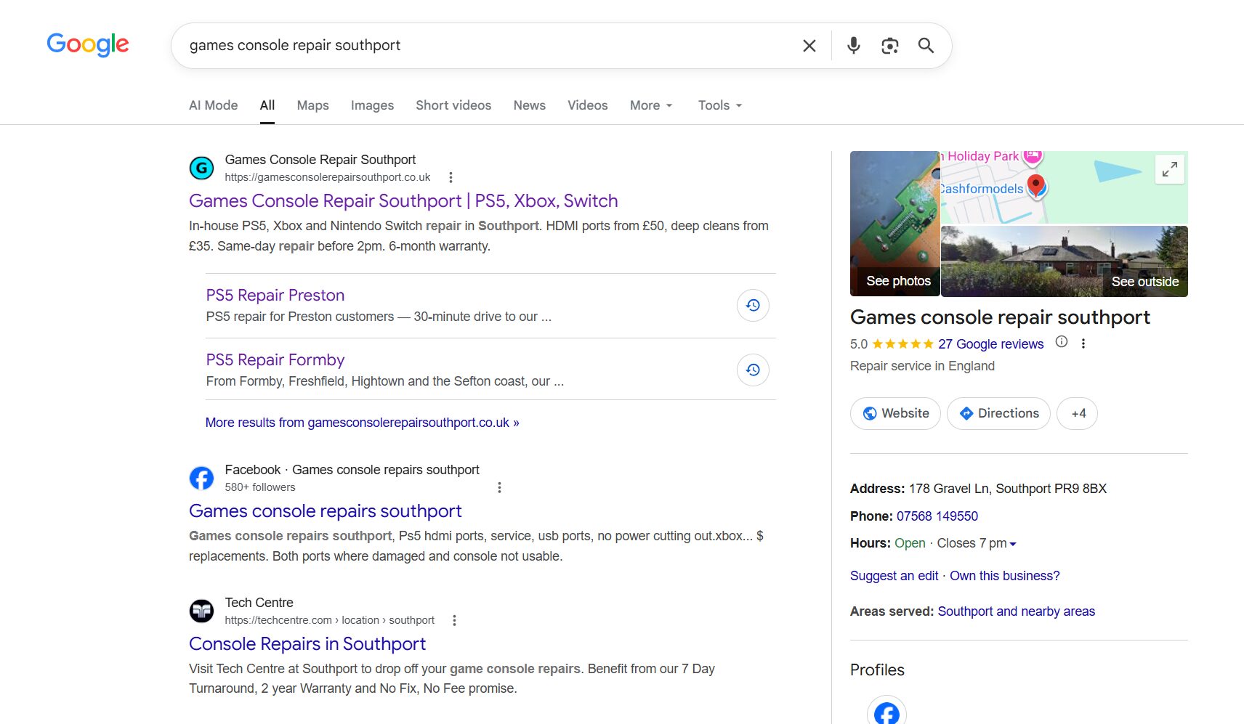The height and width of the screenshot is (724, 1244).
Task: Open the Facebook profile icon under Profiles
Action: click(886, 712)
